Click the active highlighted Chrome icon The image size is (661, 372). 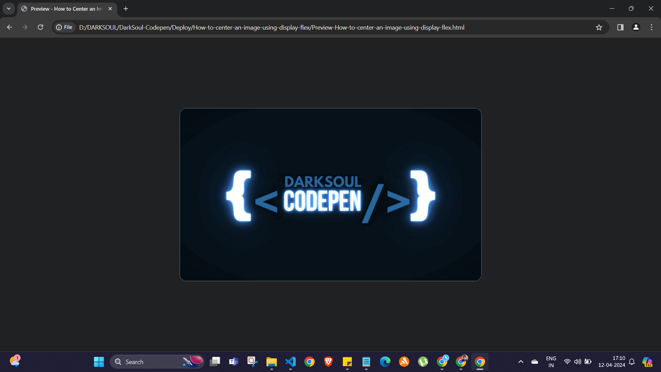pyautogui.click(x=480, y=362)
